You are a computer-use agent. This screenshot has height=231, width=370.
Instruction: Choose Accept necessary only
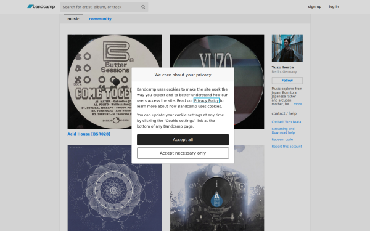click(x=183, y=153)
